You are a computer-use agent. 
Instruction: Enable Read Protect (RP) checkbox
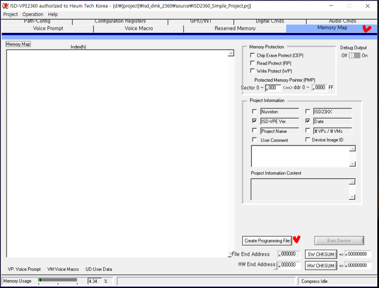click(252, 63)
